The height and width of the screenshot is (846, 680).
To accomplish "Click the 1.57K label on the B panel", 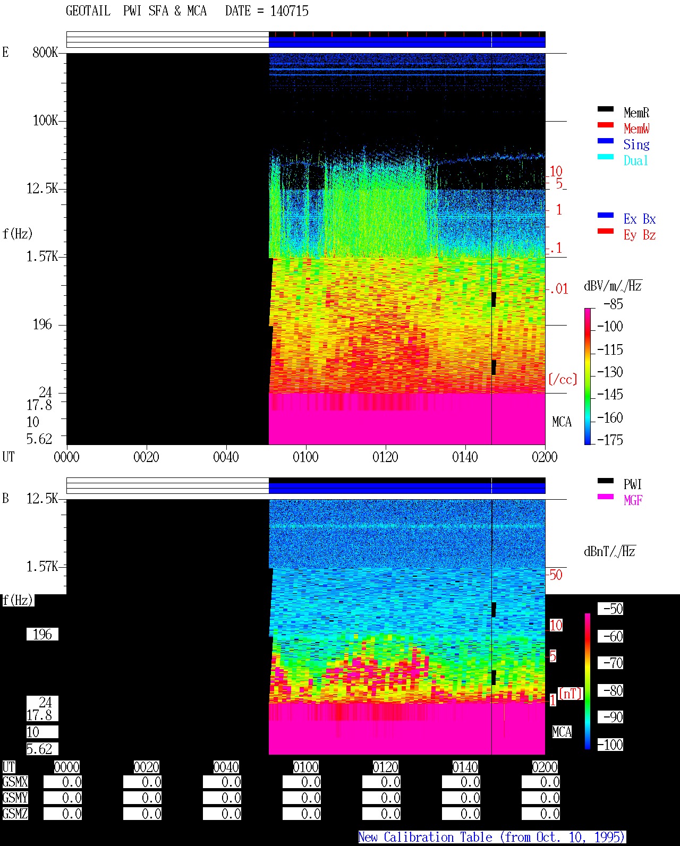I will [42, 567].
